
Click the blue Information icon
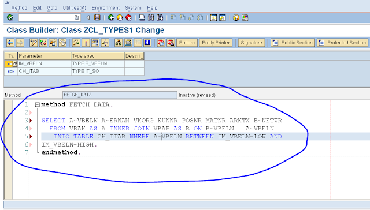point(147,43)
